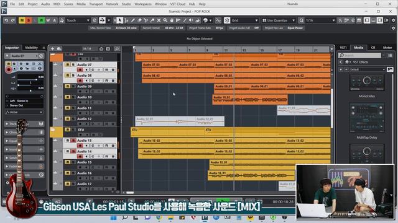Click the Media rack back arrow
This screenshot has height=223, width=398.
(341, 62)
